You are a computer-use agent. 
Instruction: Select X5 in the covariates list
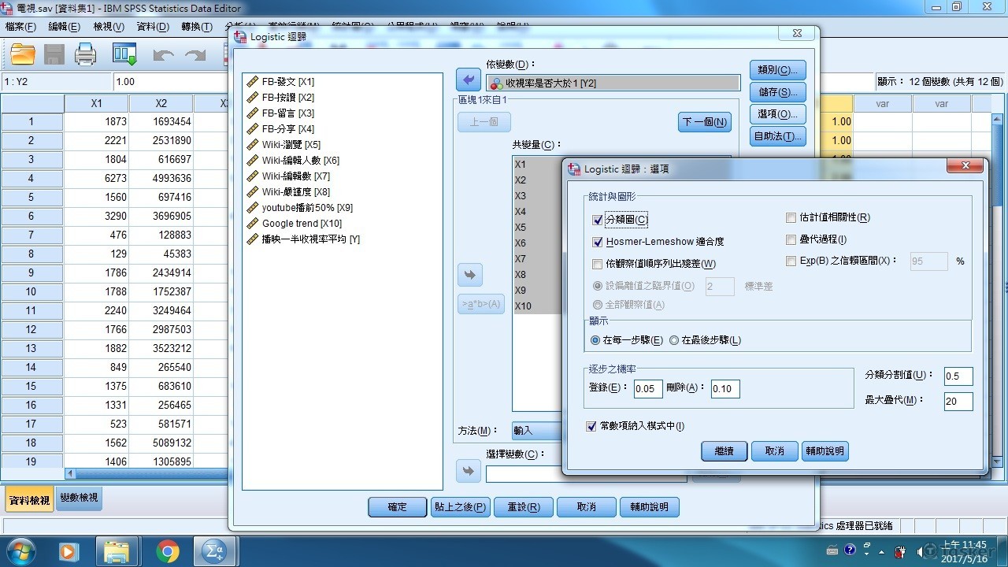click(x=521, y=228)
